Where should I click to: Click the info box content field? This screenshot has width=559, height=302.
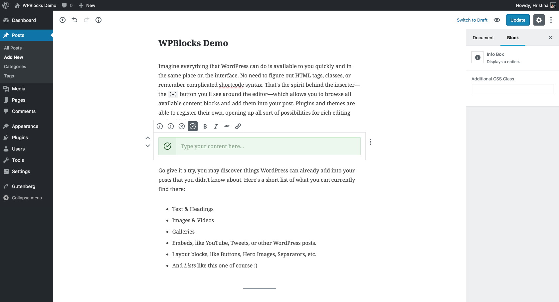268,146
